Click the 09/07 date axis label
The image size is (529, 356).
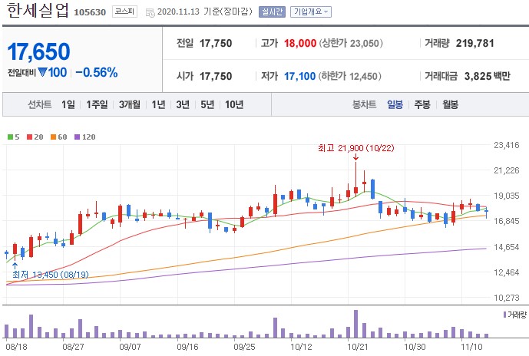(x=131, y=347)
